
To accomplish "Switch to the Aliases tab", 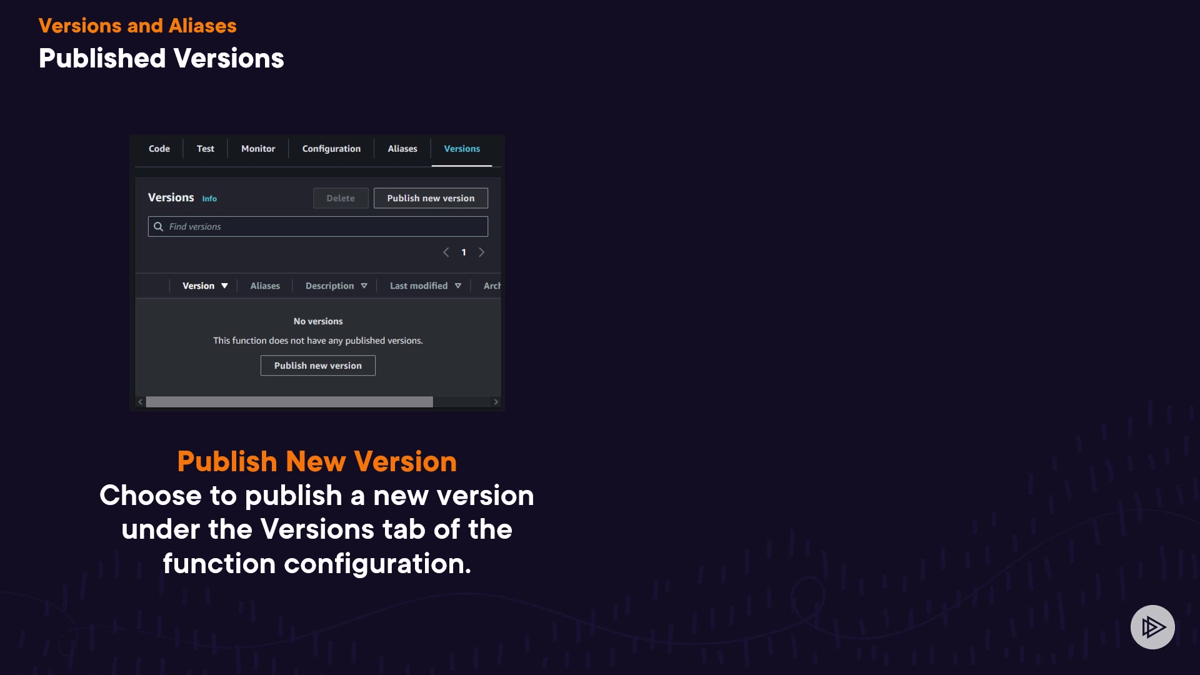I will [402, 149].
